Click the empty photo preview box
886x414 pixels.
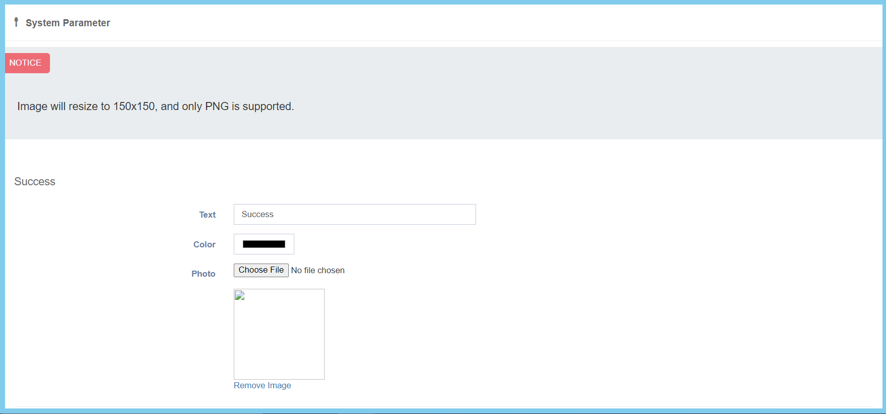click(279, 338)
